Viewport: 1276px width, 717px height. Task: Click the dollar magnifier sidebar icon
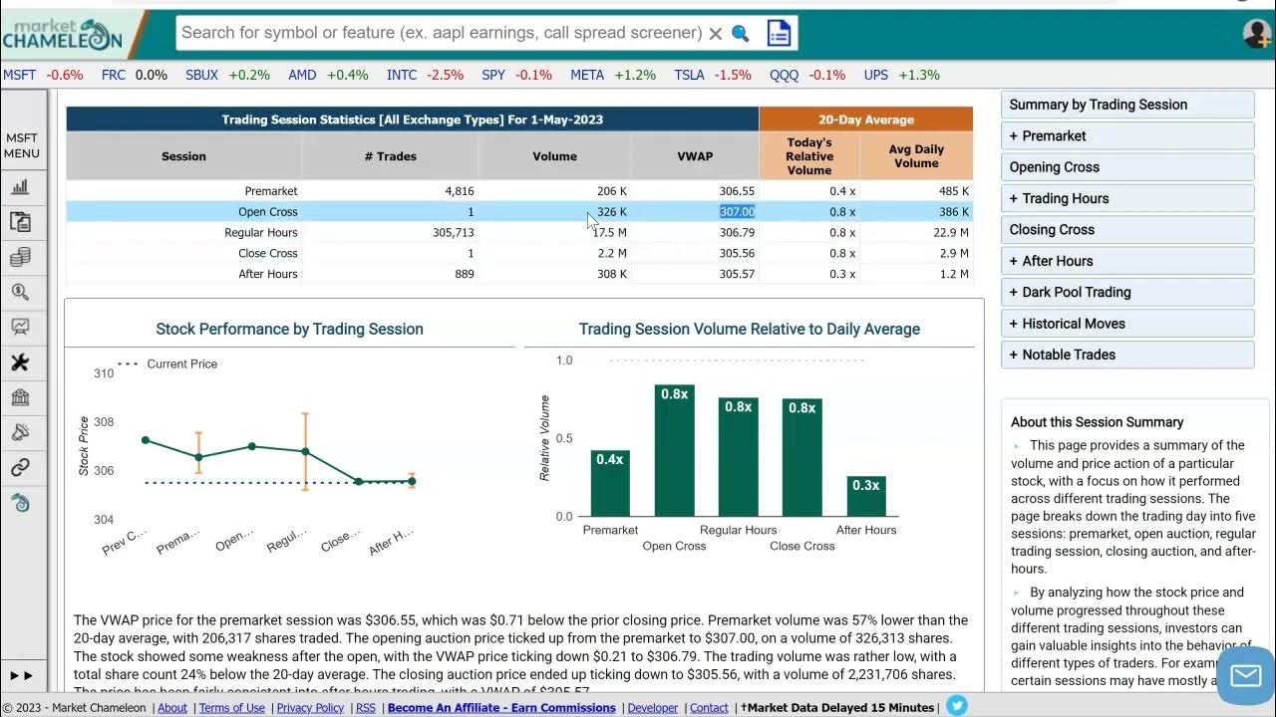pyautogui.click(x=20, y=292)
